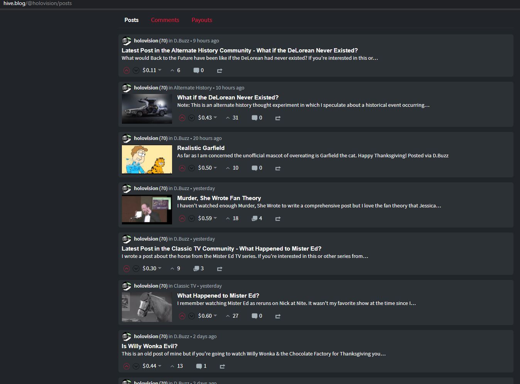Expand the $0.43 payout details dropdown
Viewport: 520px width, 384px height.
208,118
